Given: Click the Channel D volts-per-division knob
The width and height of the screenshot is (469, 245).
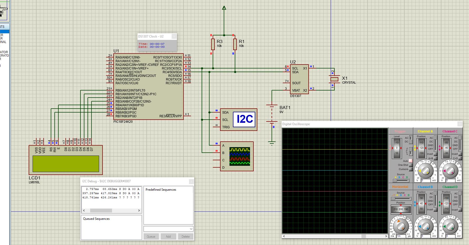Looking at the screenshot, I should [450, 226].
